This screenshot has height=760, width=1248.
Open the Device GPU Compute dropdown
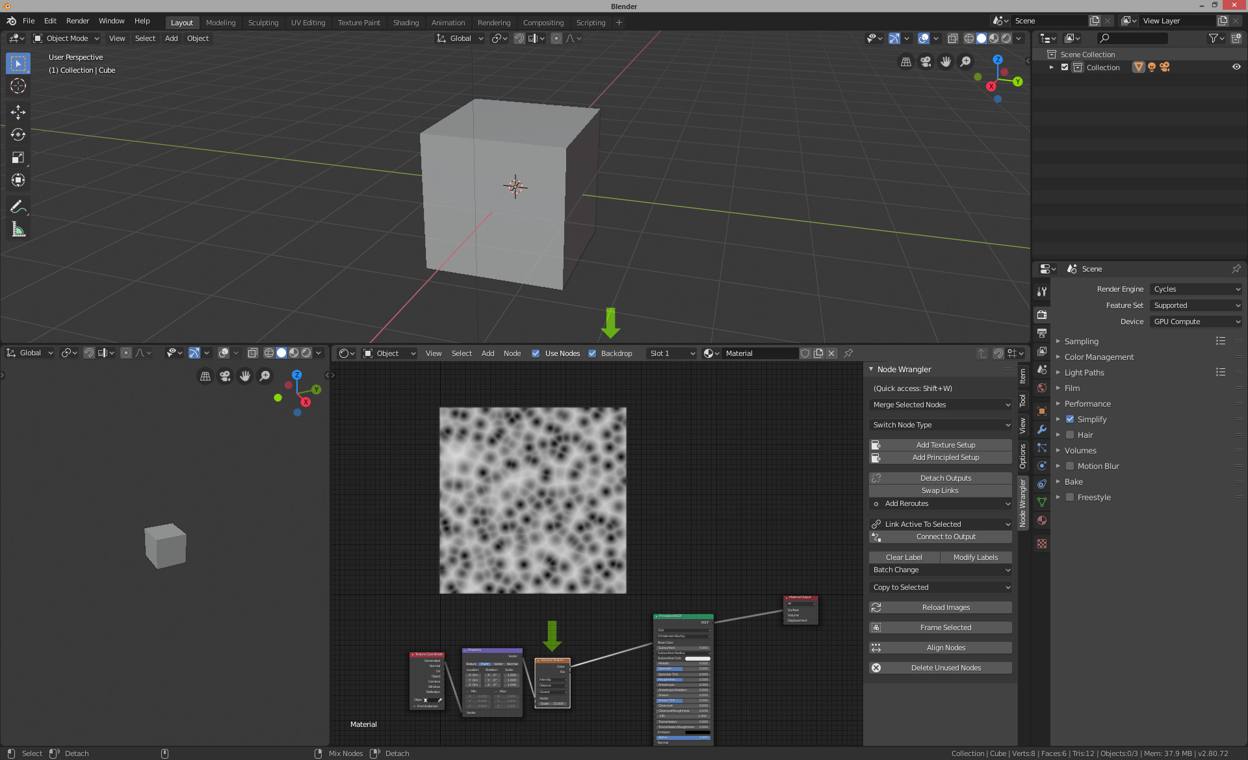tap(1196, 322)
